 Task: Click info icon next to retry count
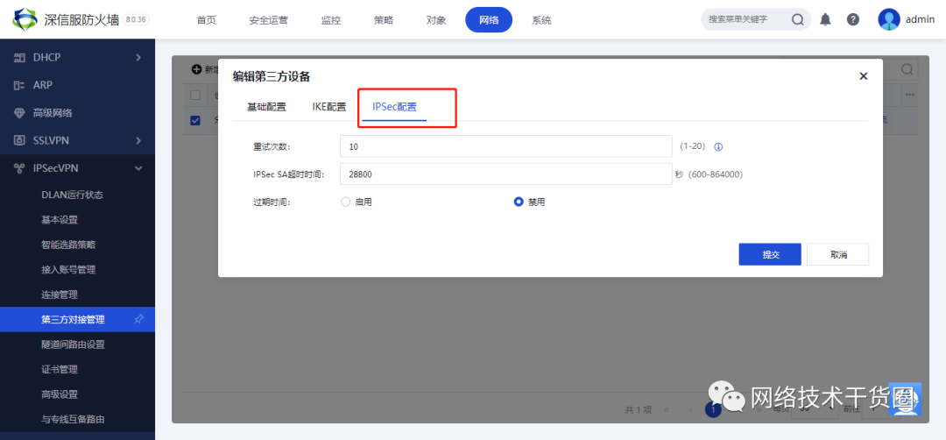(x=718, y=146)
